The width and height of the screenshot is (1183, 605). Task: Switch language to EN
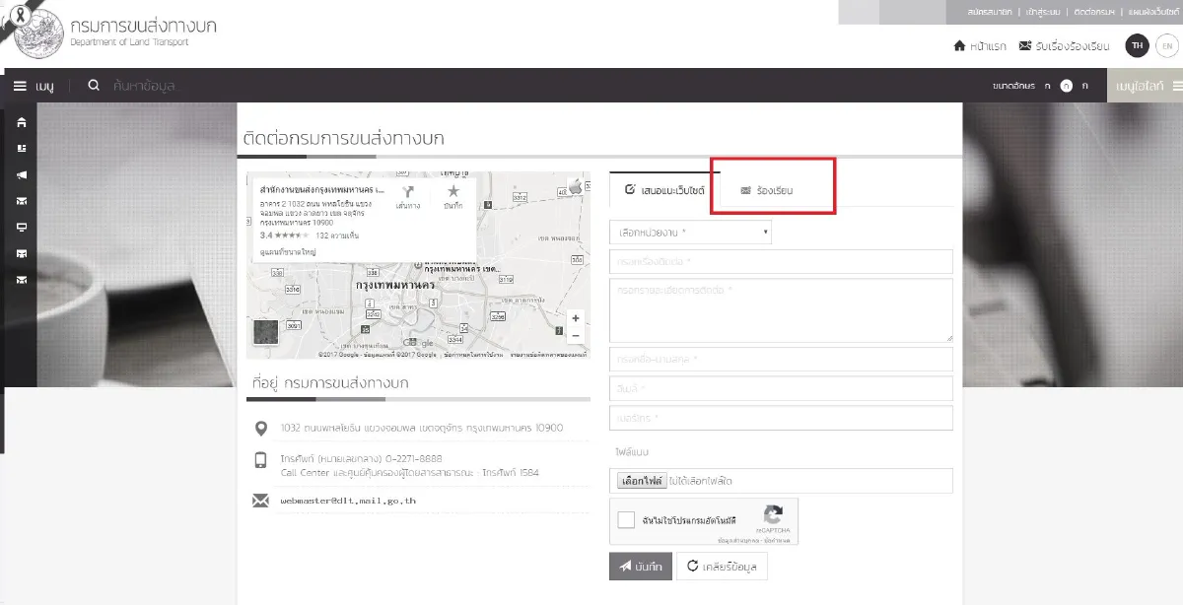point(1166,46)
